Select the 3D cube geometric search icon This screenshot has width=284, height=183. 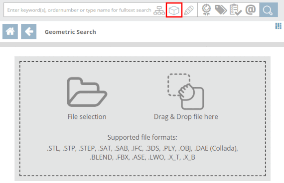pyautogui.click(x=174, y=10)
